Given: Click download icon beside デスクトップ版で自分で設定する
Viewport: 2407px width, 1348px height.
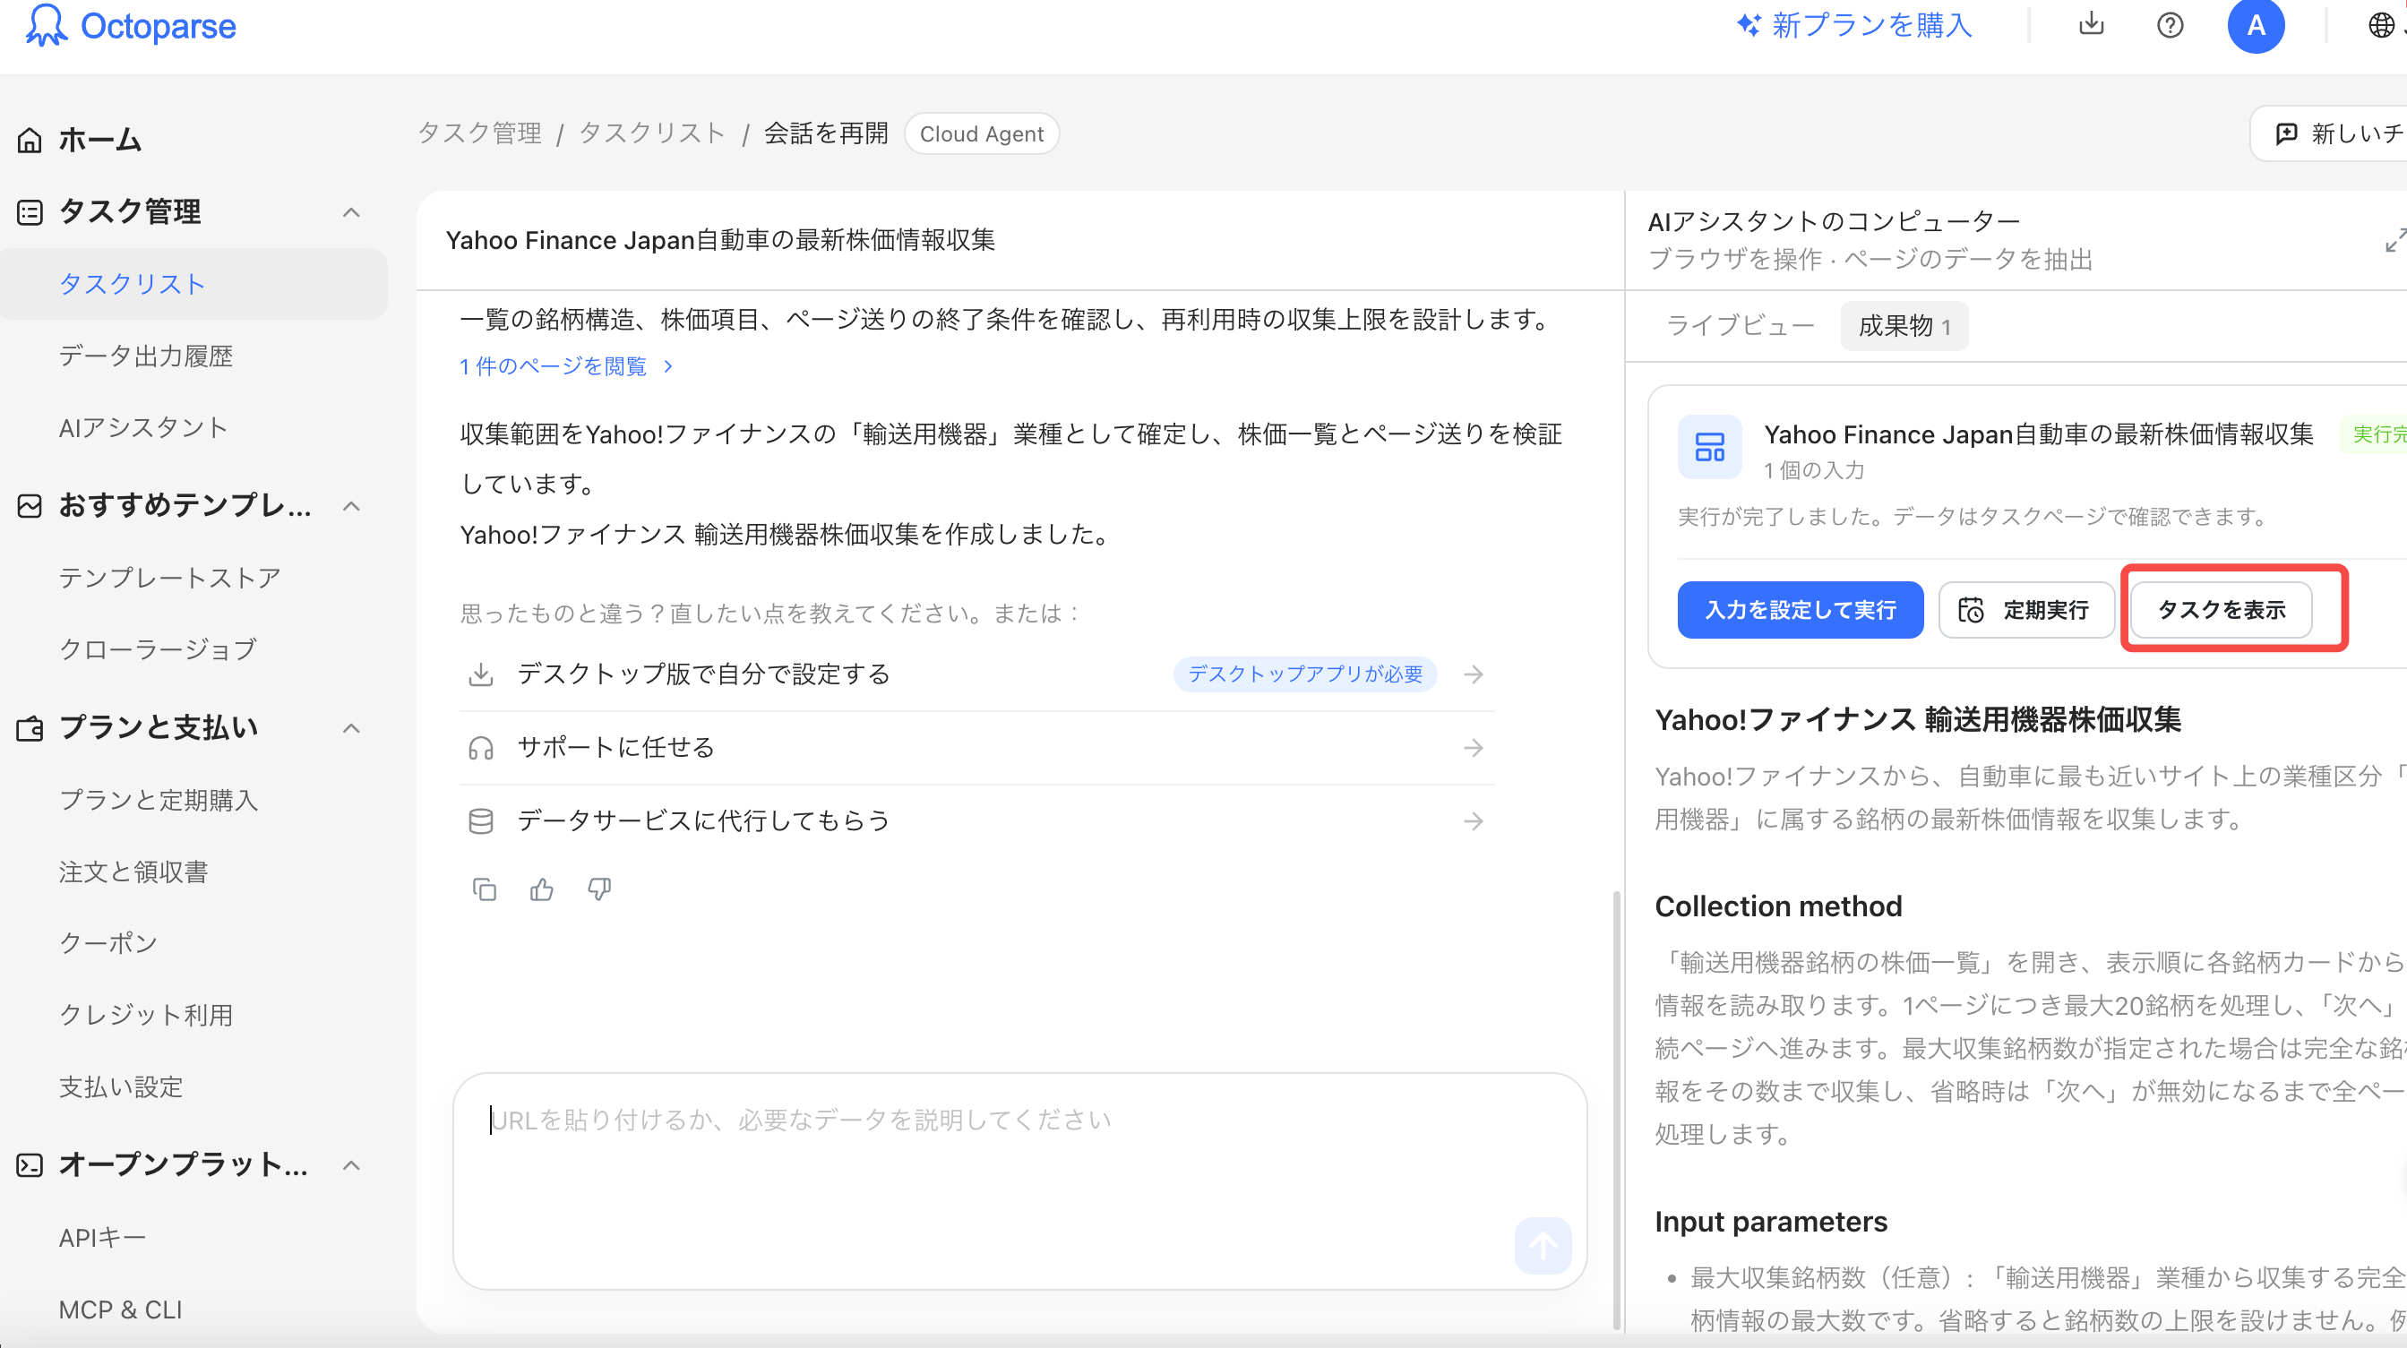Looking at the screenshot, I should 480,674.
